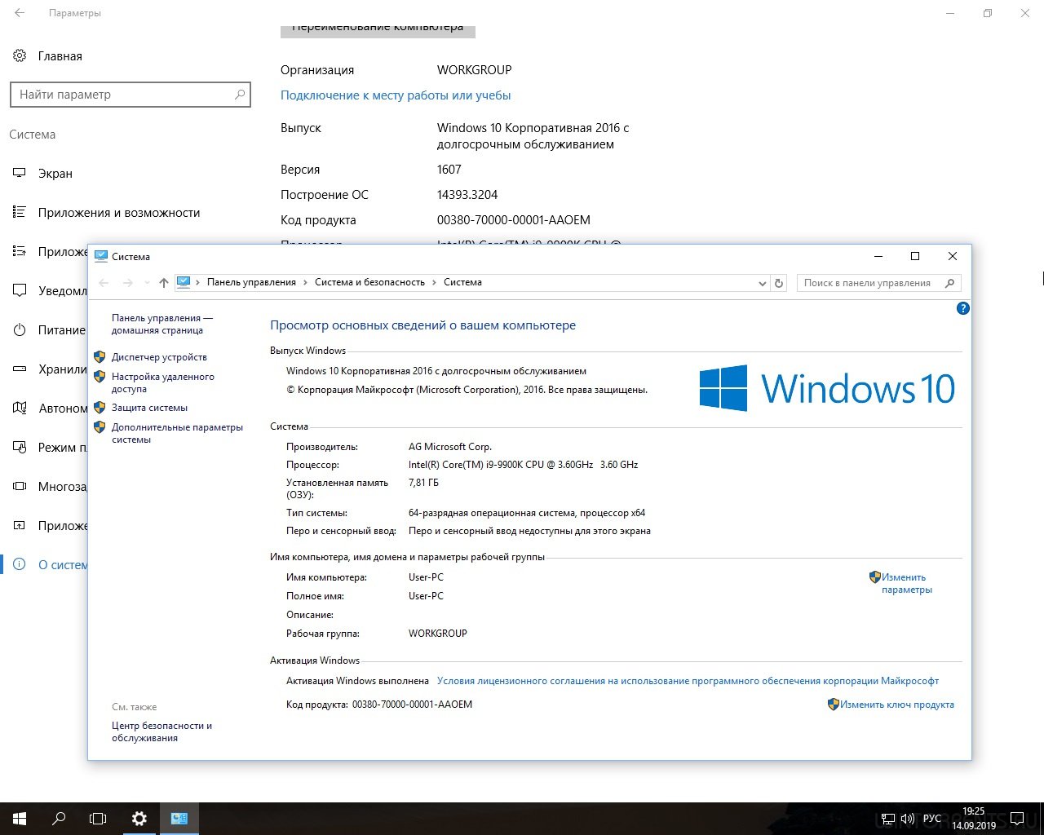1044x835 pixels.
Task: Click the taskbar search magnifier
Action: click(x=59, y=819)
